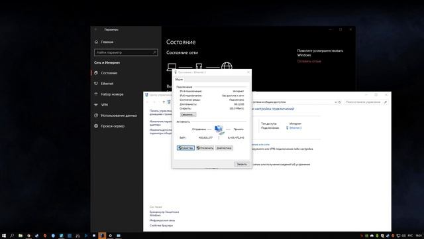Click the Control Panel search magnifier icon
Viewport: 424px width, 239px height.
[x=386, y=102]
